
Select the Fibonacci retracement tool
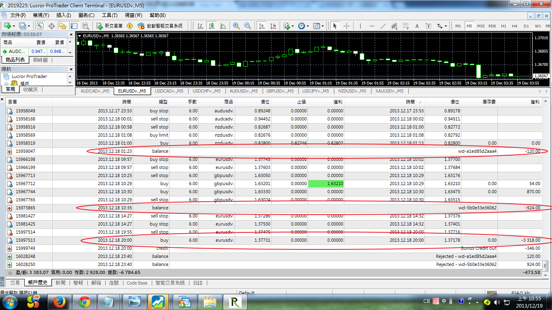click(406, 26)
